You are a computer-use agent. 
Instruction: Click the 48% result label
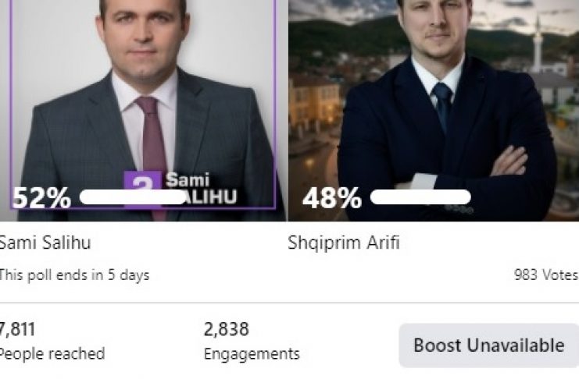[x=331, y=198]
